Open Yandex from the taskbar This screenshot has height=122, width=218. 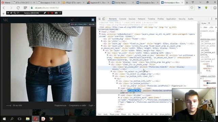pos(43,119)
